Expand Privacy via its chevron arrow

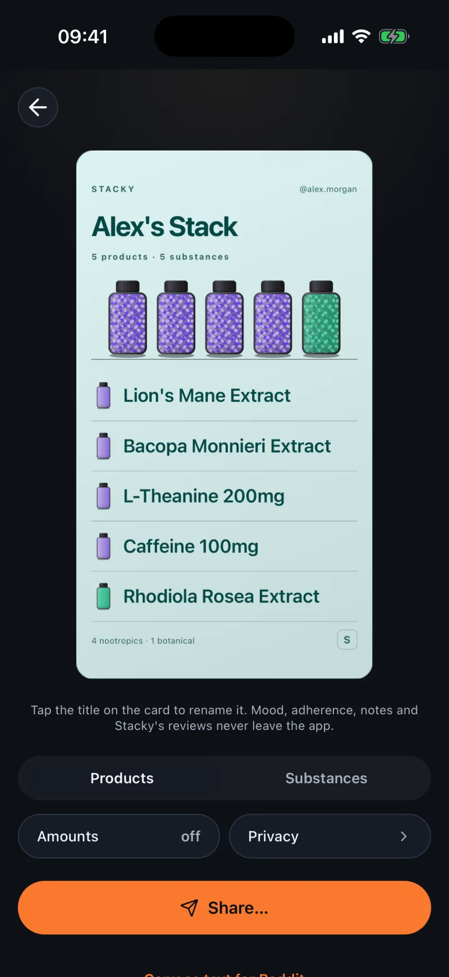403,837
